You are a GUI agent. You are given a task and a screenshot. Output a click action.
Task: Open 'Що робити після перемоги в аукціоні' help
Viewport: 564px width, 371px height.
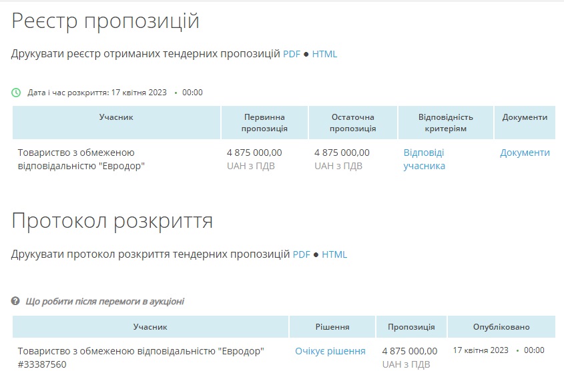[x=105, y=301]
